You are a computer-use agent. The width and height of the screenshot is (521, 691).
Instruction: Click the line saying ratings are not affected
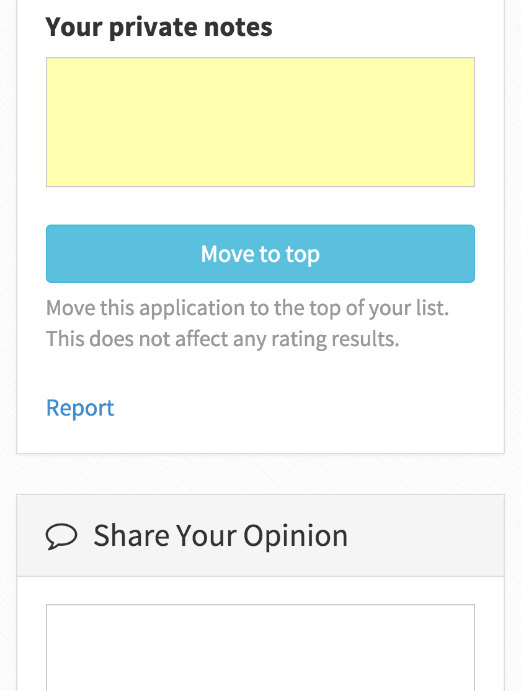[223, 339]
